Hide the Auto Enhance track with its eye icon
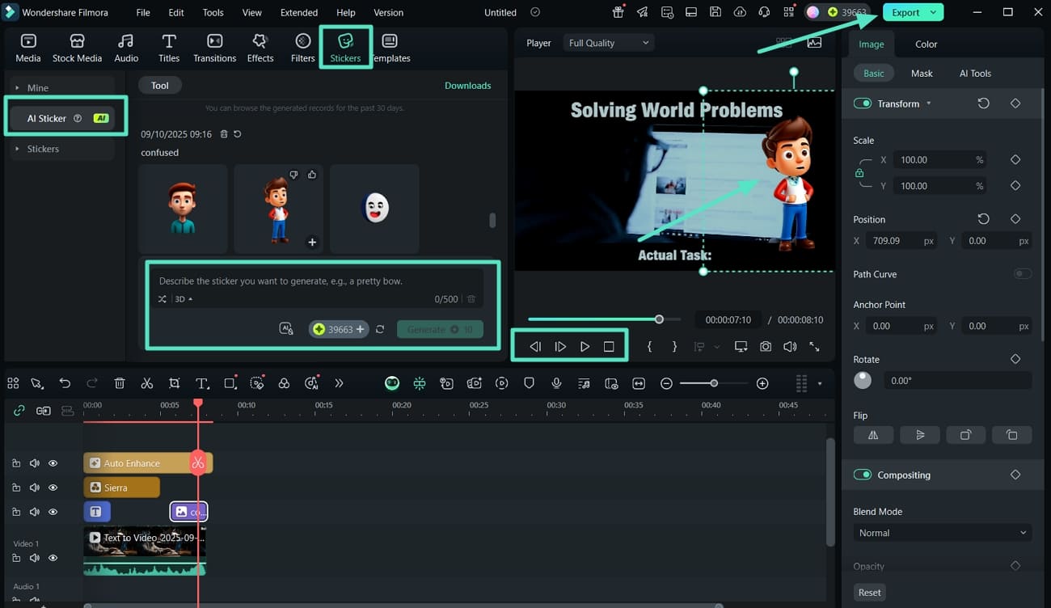 pyautogui.click(x=53, y=463)
